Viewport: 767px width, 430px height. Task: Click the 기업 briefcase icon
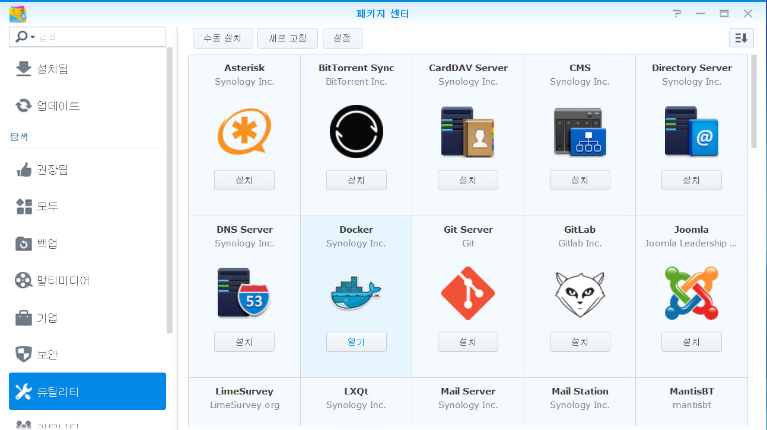23,317
